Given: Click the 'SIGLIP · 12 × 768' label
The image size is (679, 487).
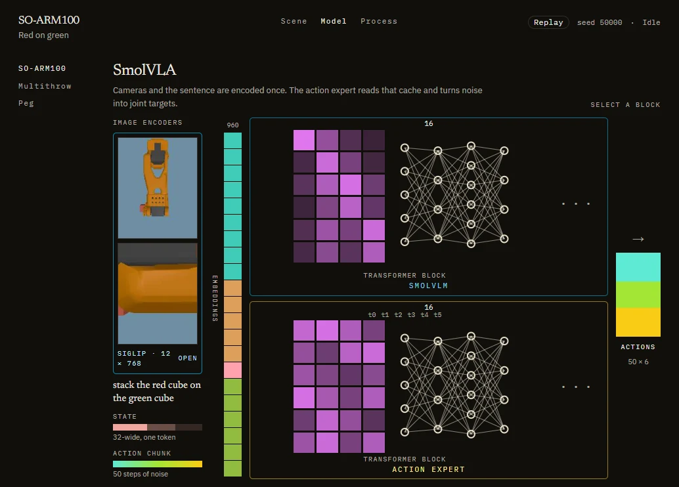Looking at the screenshot, I should coord(144,358).
